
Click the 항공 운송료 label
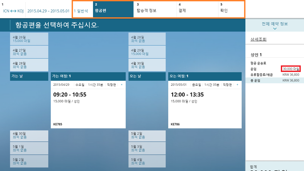(258, 63)
